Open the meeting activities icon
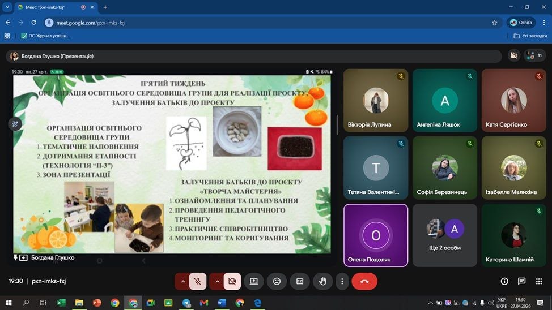 539,281
